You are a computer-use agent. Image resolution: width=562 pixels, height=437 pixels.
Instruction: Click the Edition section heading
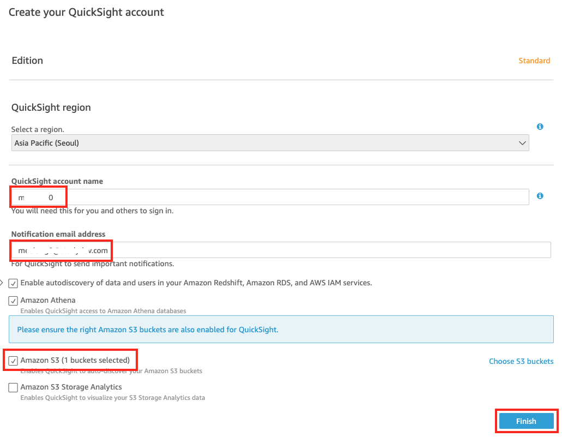pos(27,61)
